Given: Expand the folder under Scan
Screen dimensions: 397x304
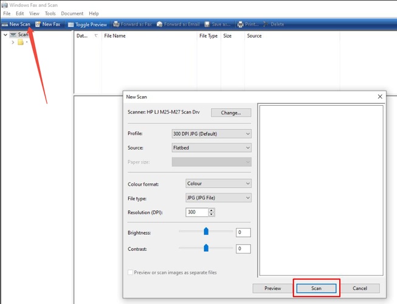Looking at the screenshot, I should click(13, 43).
